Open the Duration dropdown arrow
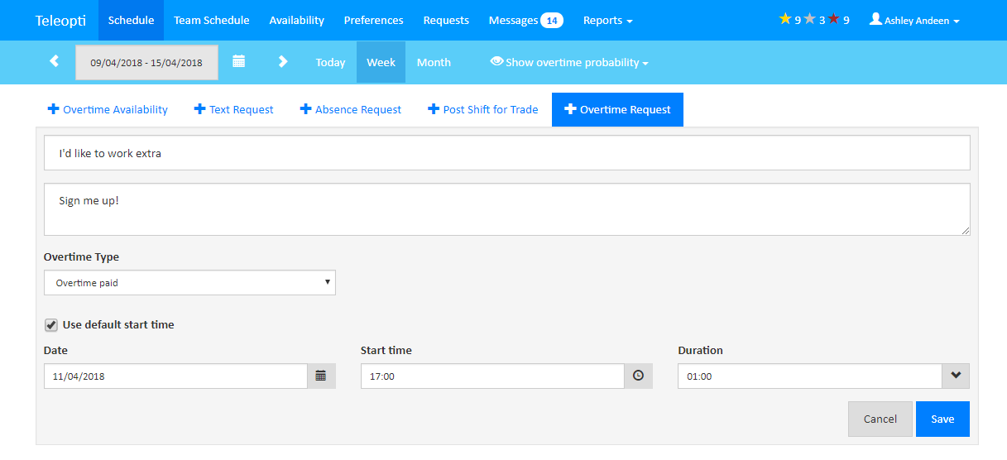Viewport: 1007px width, 460px height. (x=956, y=376)
